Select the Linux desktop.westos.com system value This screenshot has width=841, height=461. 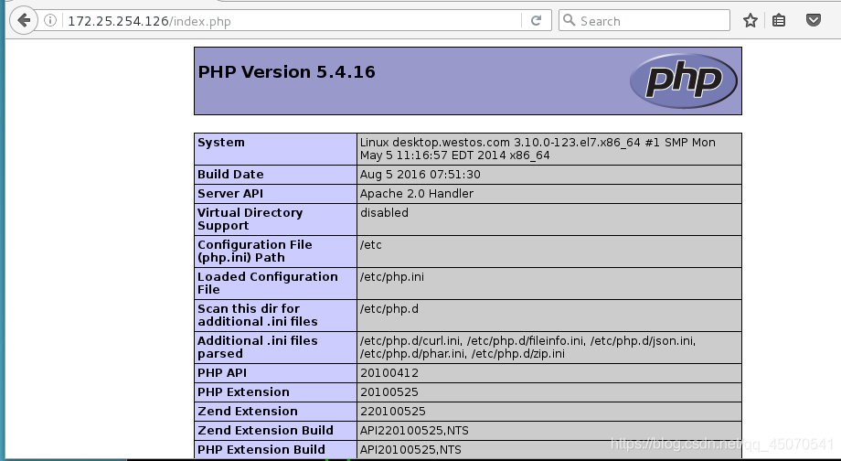(x=538, y=149)
